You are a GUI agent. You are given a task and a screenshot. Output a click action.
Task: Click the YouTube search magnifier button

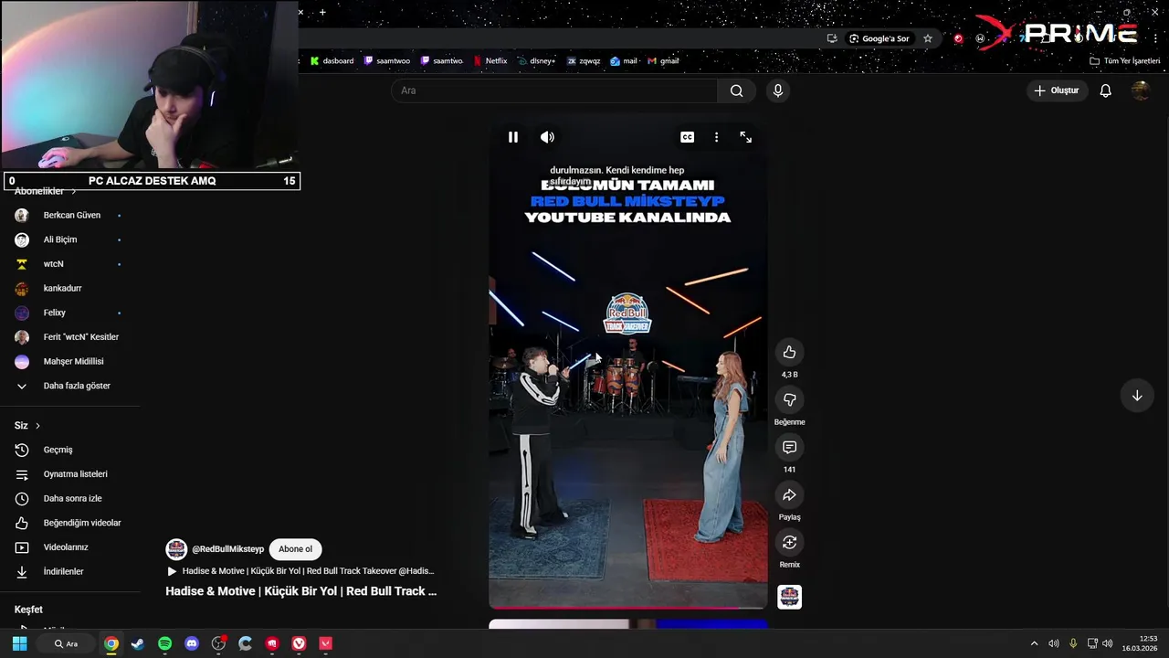(x=736, y=90)
